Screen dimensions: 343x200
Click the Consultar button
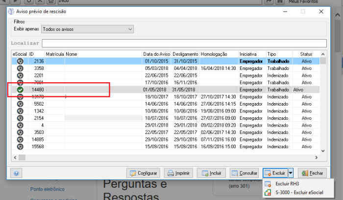point(244,173)
